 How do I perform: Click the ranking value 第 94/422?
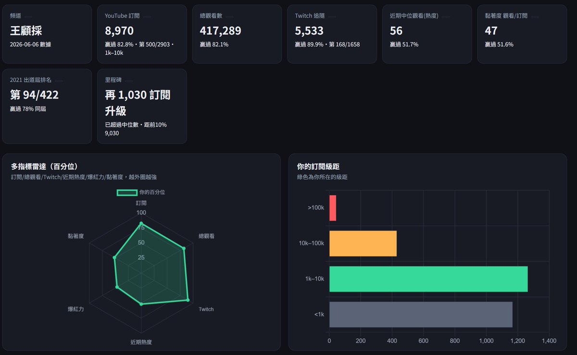point(34,95)
